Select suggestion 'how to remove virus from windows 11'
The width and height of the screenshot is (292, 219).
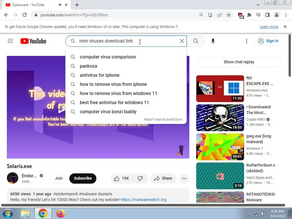[x=126, y=94]
